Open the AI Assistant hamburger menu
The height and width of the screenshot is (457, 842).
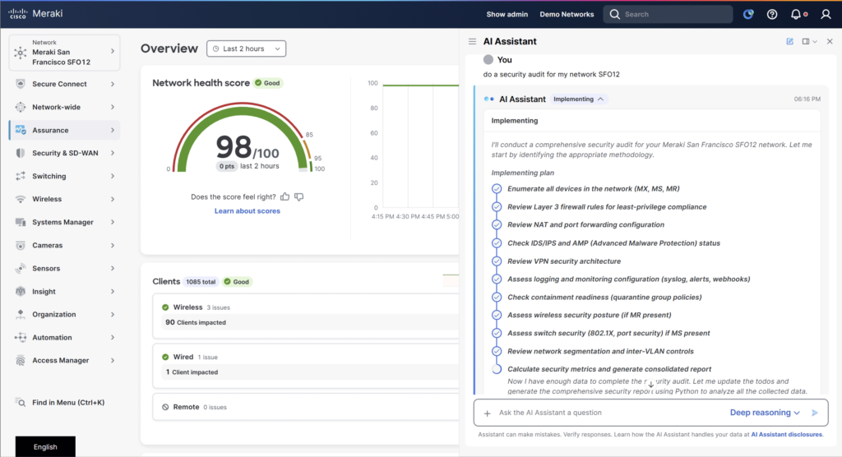472,41
